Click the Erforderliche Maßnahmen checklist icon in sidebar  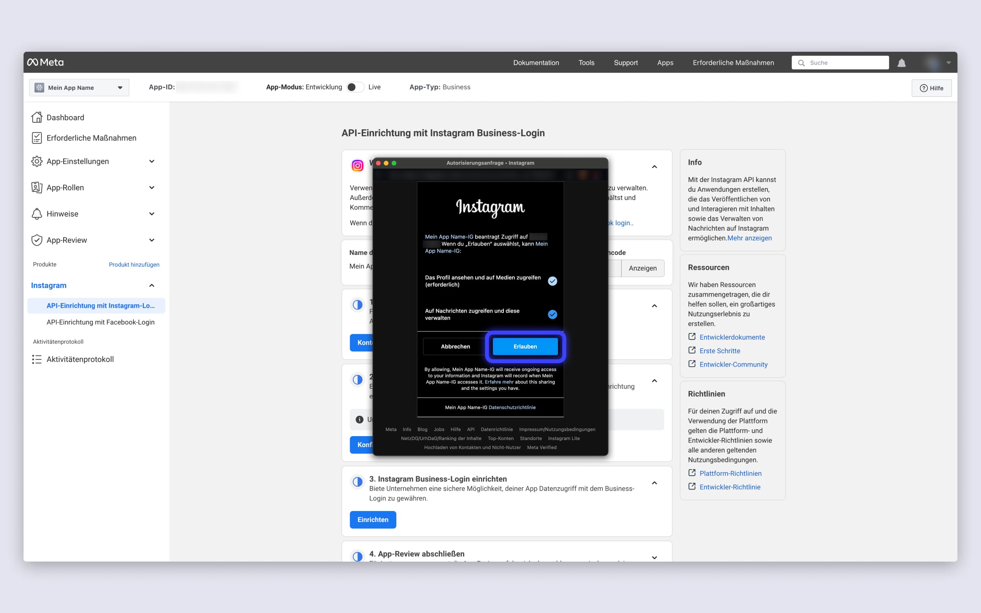click(37, 138)
